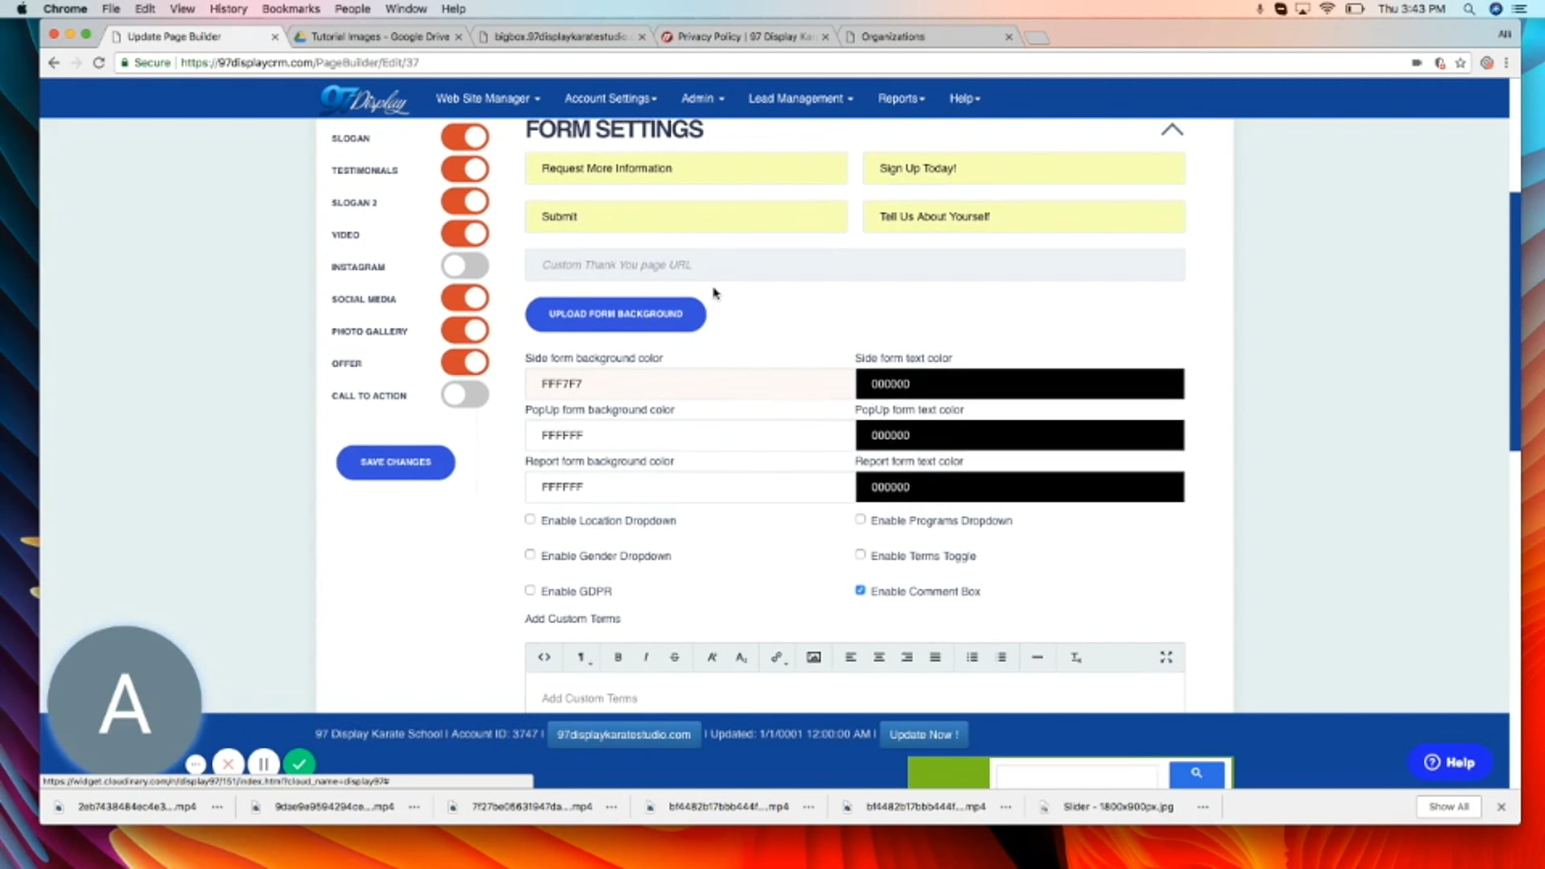Click the Save Changes button
Viewport: 1545px width, 869px height.
[395, 462]
